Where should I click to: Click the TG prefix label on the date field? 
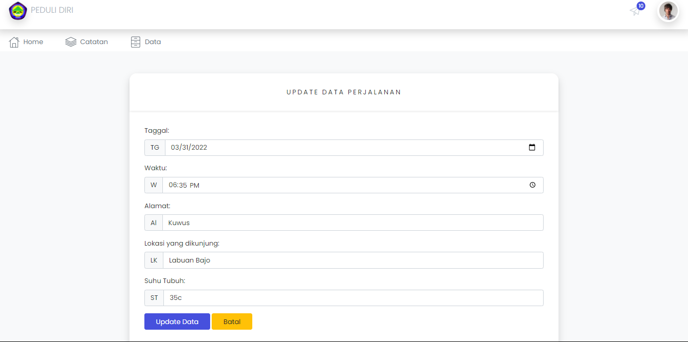154,148
